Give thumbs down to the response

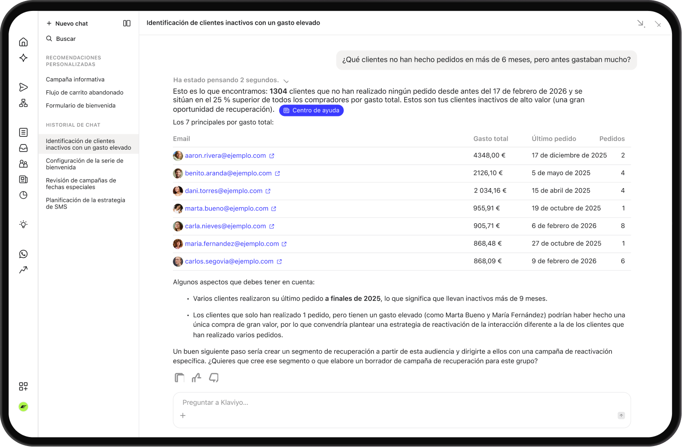click(x=214, y=378)
